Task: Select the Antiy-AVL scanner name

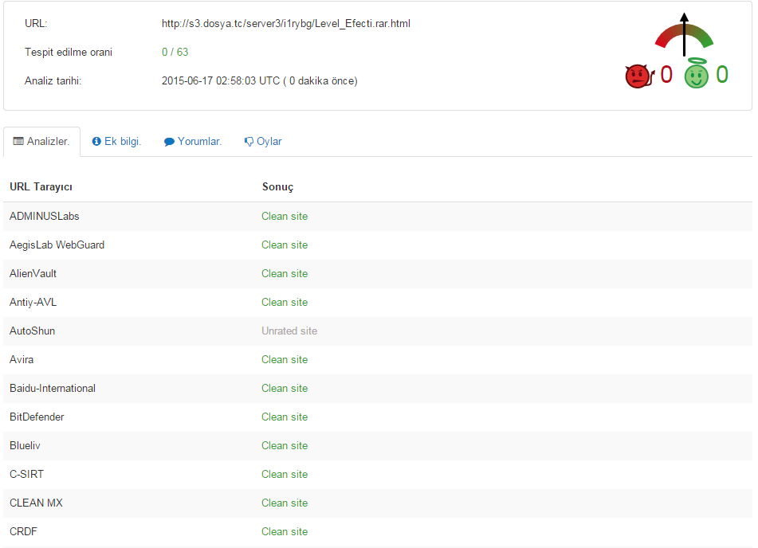Action: (x=33, y=303)
